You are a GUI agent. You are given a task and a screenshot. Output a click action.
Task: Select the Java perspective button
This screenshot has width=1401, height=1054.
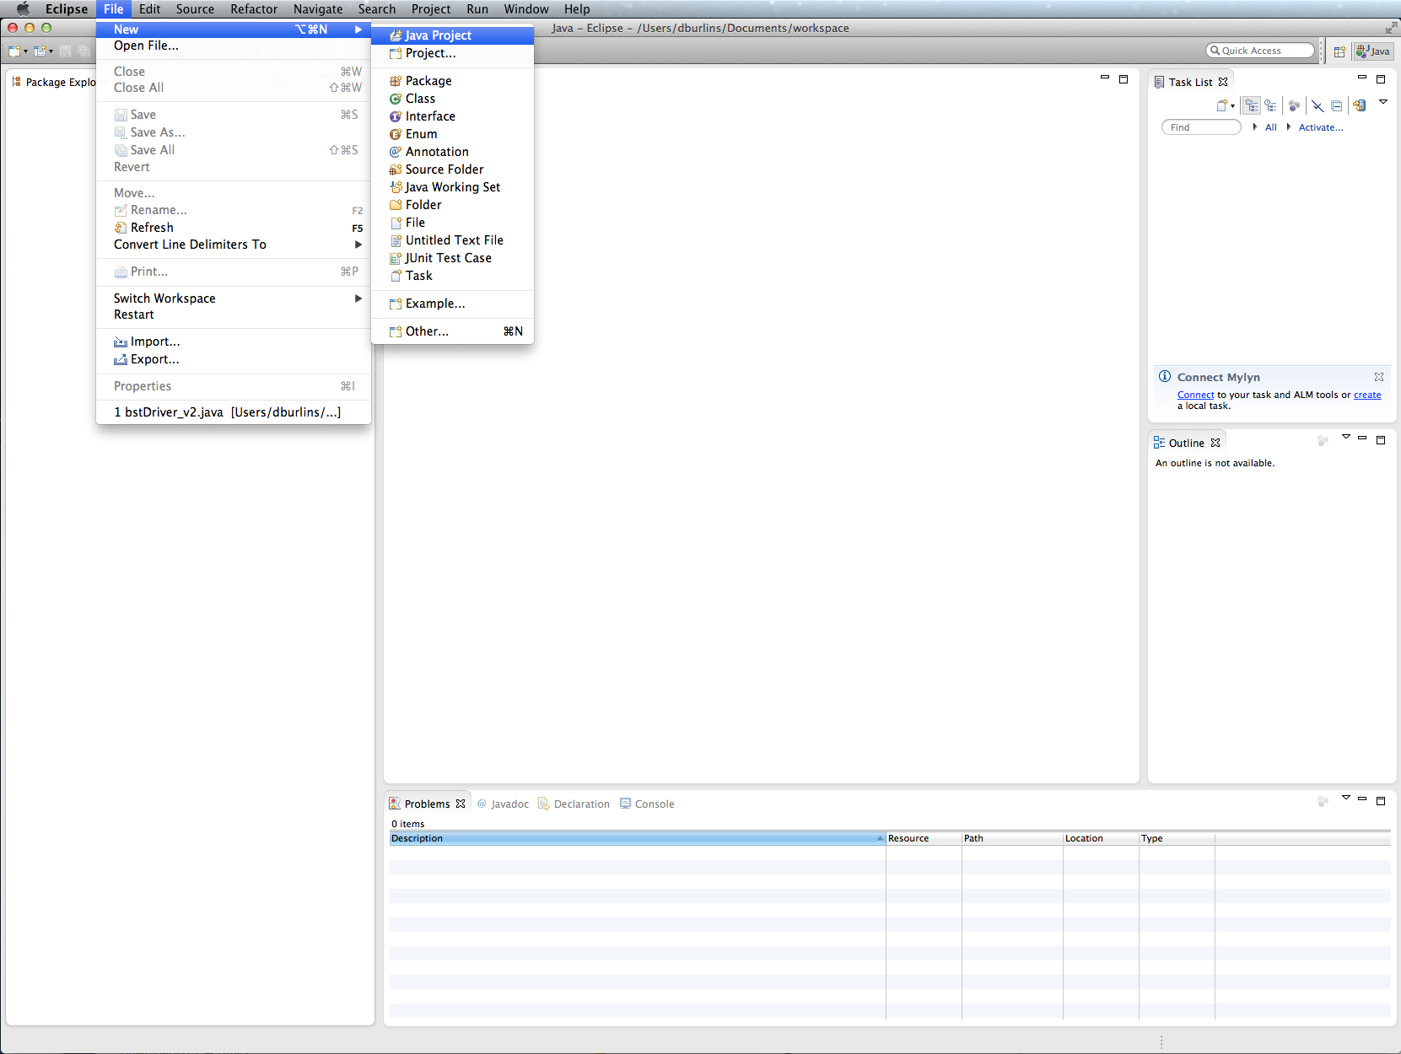1373,51
